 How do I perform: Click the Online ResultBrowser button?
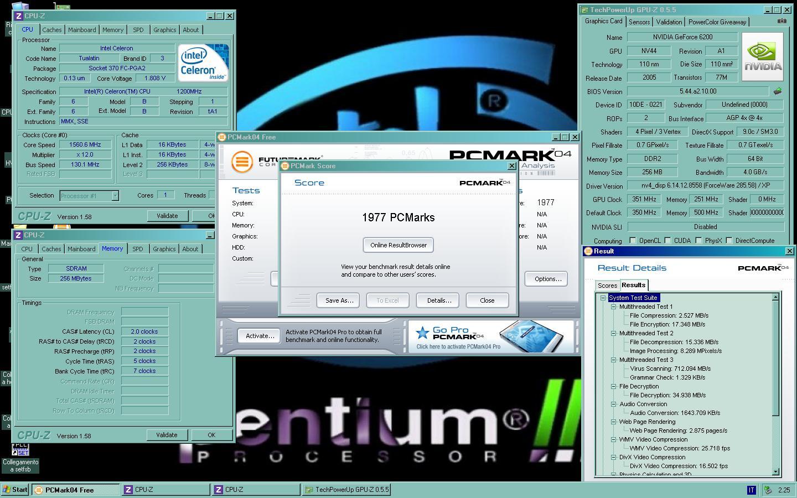click(x=398, y=245)
